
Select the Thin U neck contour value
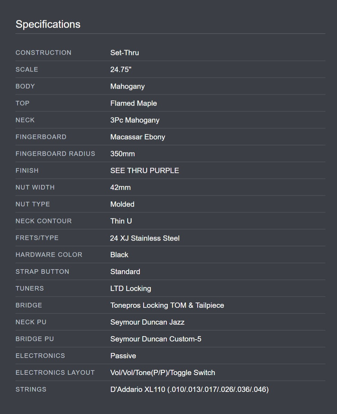pos(121,221)
